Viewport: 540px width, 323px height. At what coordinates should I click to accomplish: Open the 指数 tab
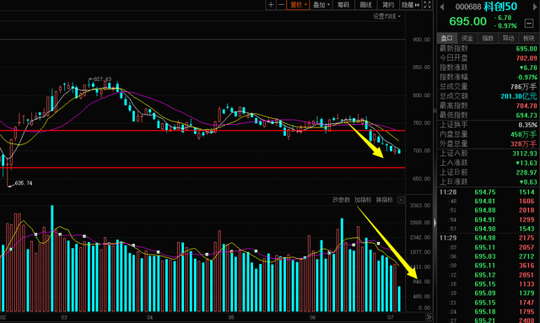(x=488, y=38)
